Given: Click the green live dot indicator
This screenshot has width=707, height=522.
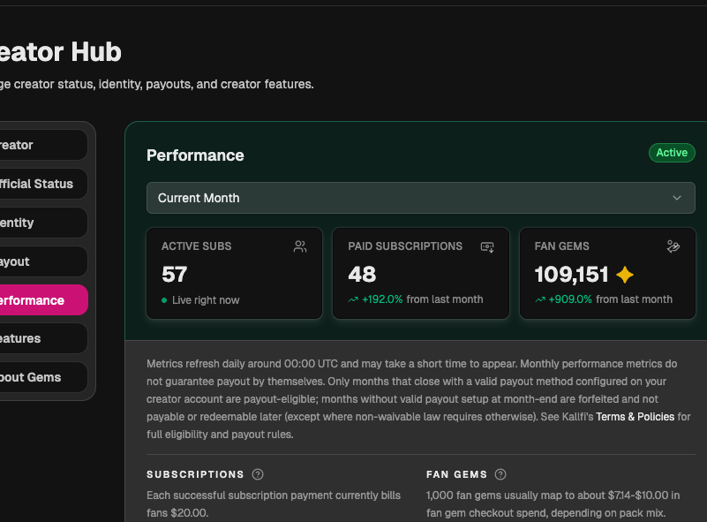Looking at the screenshot, I should click(164, 300).
